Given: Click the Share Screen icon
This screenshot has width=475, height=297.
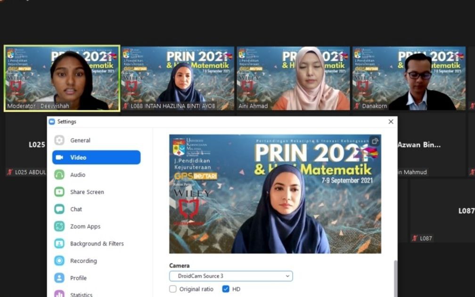Looking at the screenshot, I should point(59,192).
